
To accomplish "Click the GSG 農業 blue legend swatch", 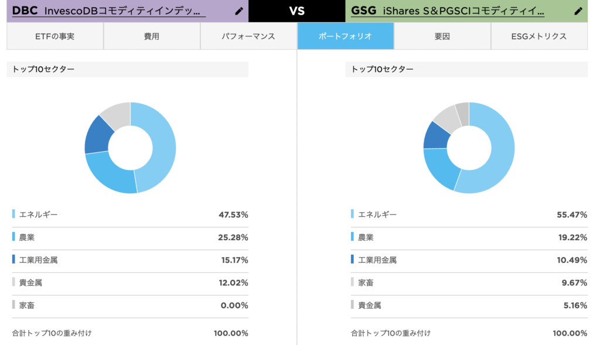I will point(352,237).
